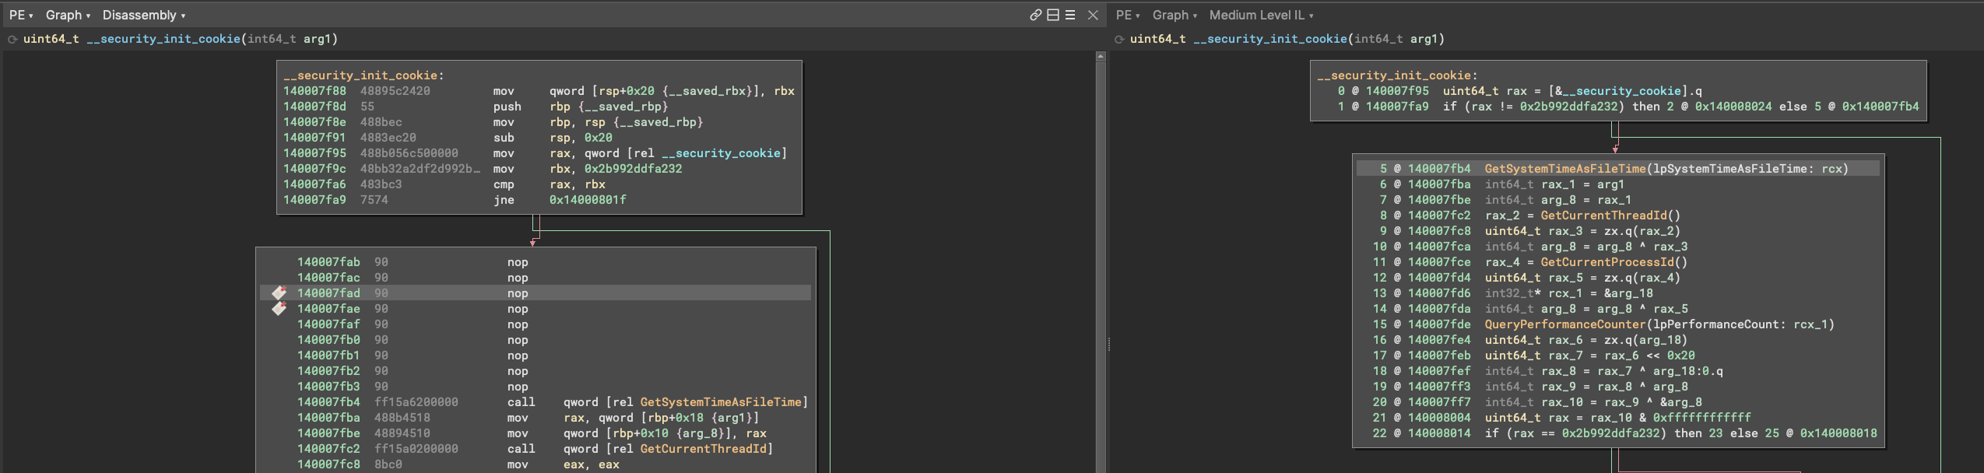Click the reanalyze icon beside the Disassembly pane function name
1984x473 pixels.
(x=12, y=39)
